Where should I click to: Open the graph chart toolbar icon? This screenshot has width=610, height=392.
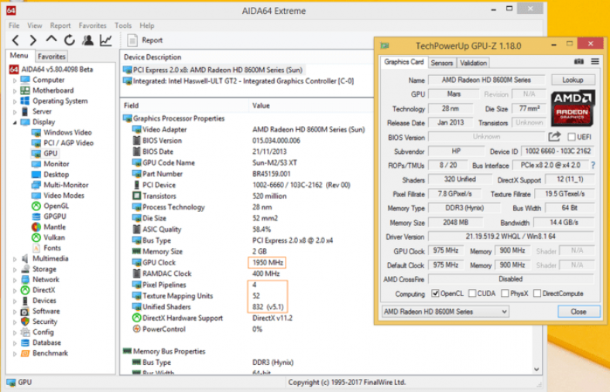[106, 40]
